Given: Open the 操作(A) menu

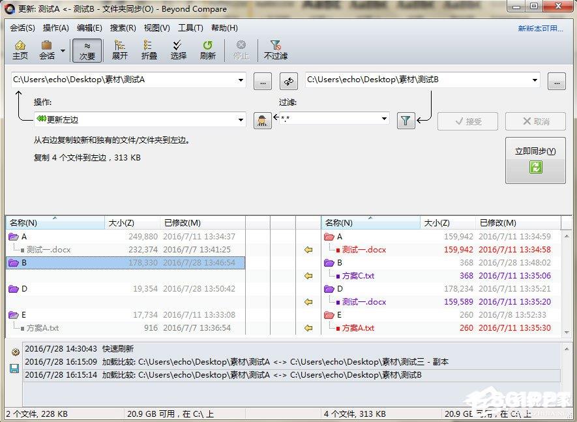Looking at the screenshot, I should click(x=55, y=28).
